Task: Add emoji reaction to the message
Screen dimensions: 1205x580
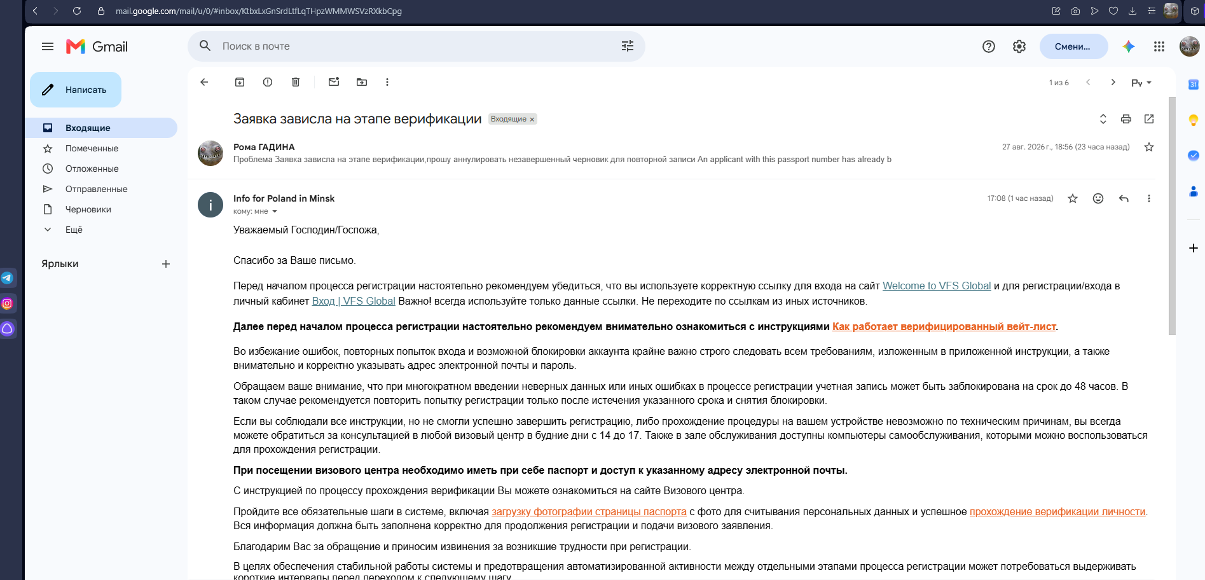Action: (x=1098, y=198)
